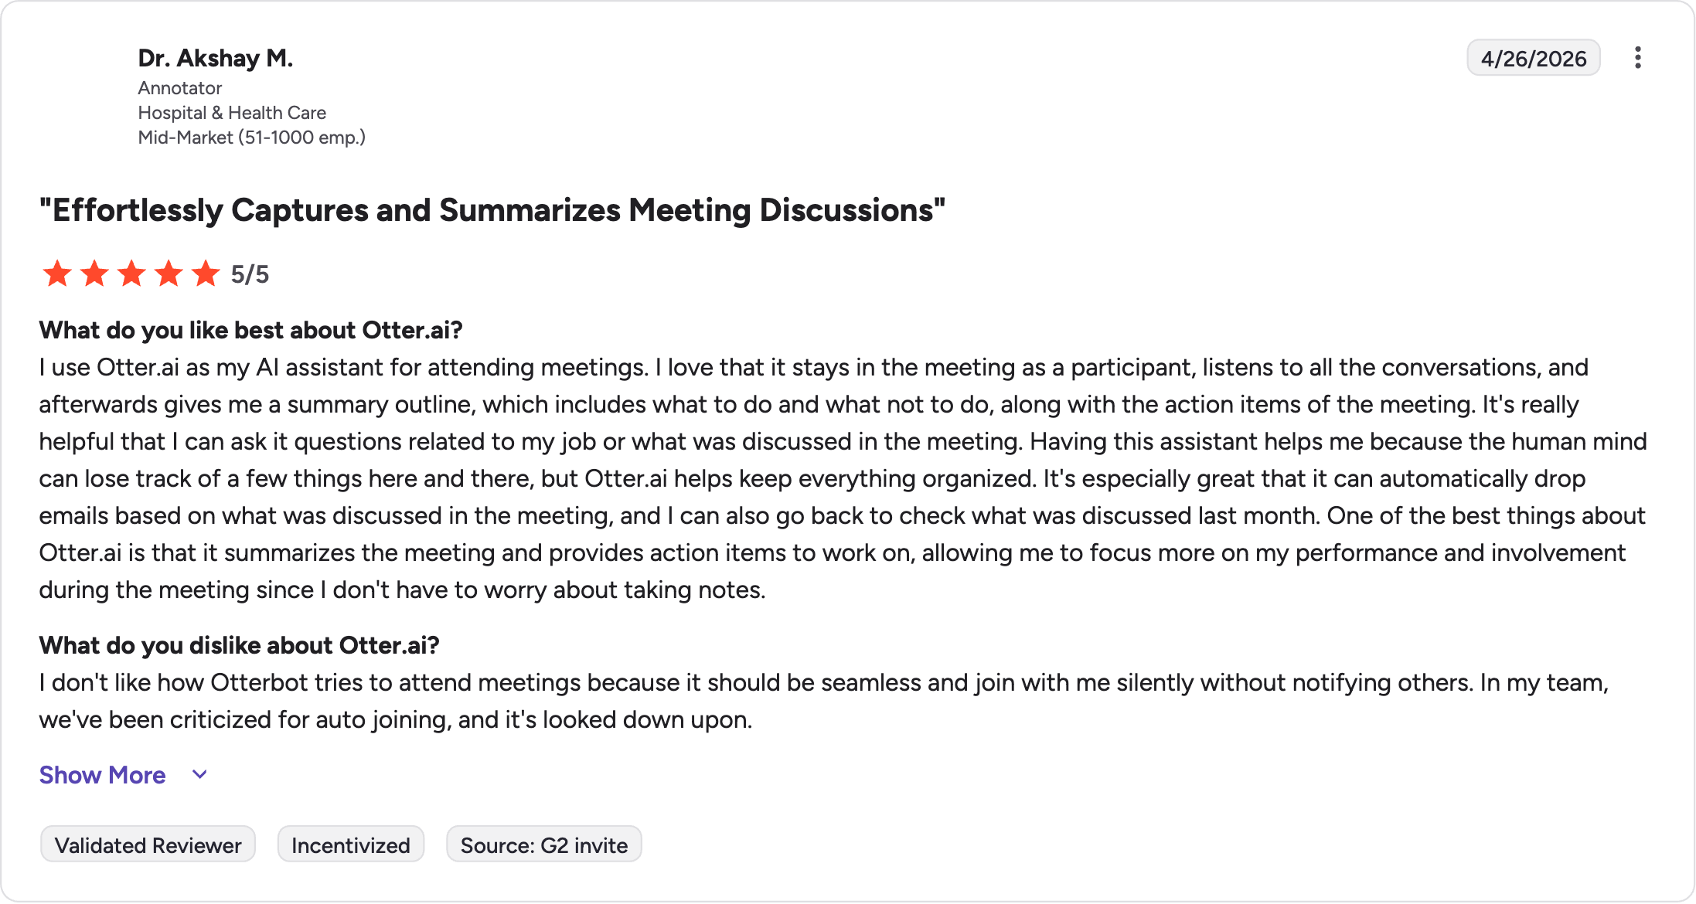
Task: Select the Validated Reviewer badge
Action: pos(148,845)
